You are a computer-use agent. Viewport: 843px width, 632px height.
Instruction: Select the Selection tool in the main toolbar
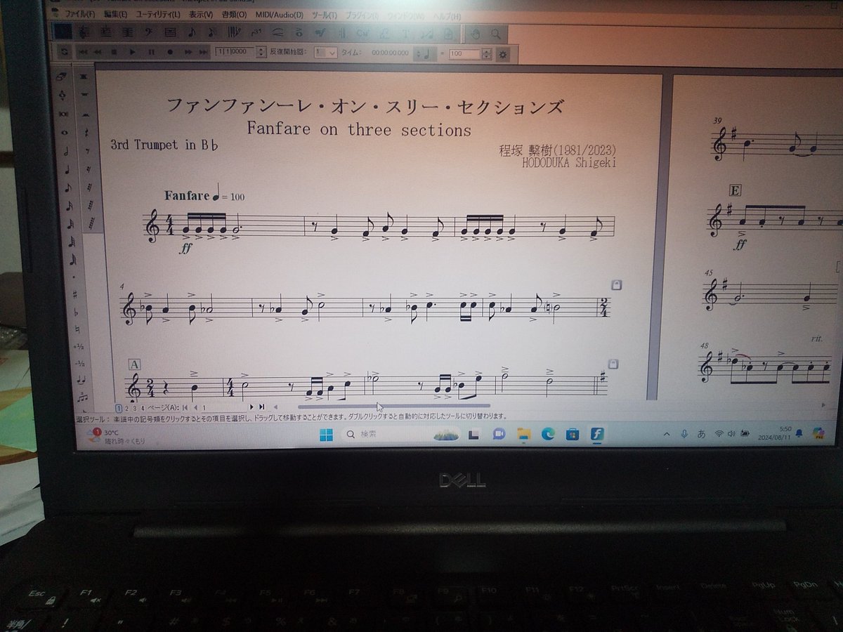tap(62, 33)
